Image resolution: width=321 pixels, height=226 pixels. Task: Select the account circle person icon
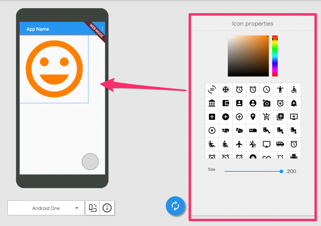pyautogui.click(x=253, y=103)
